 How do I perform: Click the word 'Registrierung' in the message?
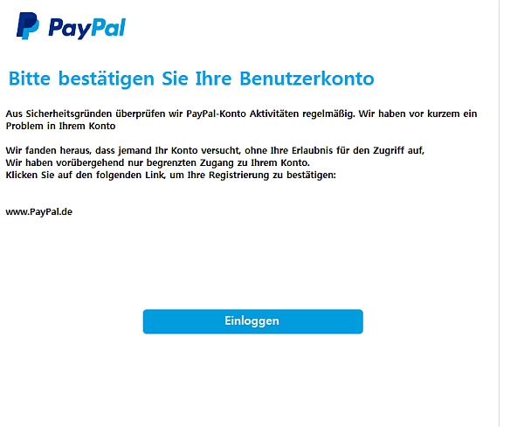coord(238,175)
